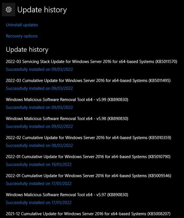Select the KB5011570 Servicing Stack Update entry

click(92, 61)
